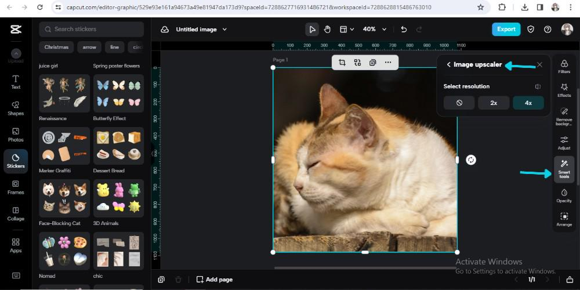Open the Shapes panel
Viewport: 580px width, 290px height.
[x=16, y=108]
